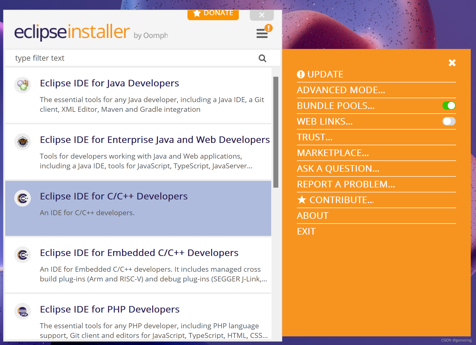
Task: Click the Java essential tools description text
Action: (152, 104)
